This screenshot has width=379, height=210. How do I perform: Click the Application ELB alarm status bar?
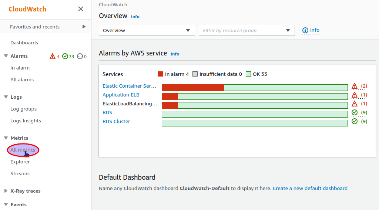255,96
